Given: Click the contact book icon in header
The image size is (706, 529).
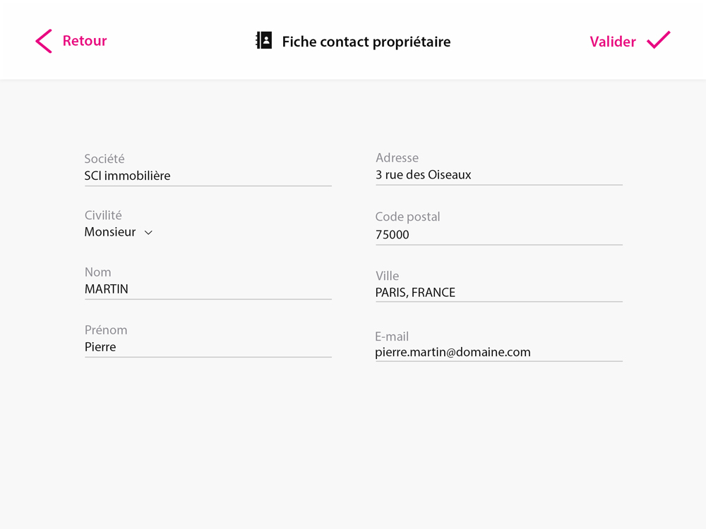Looking at the screenshot, I should pos(264,40).
